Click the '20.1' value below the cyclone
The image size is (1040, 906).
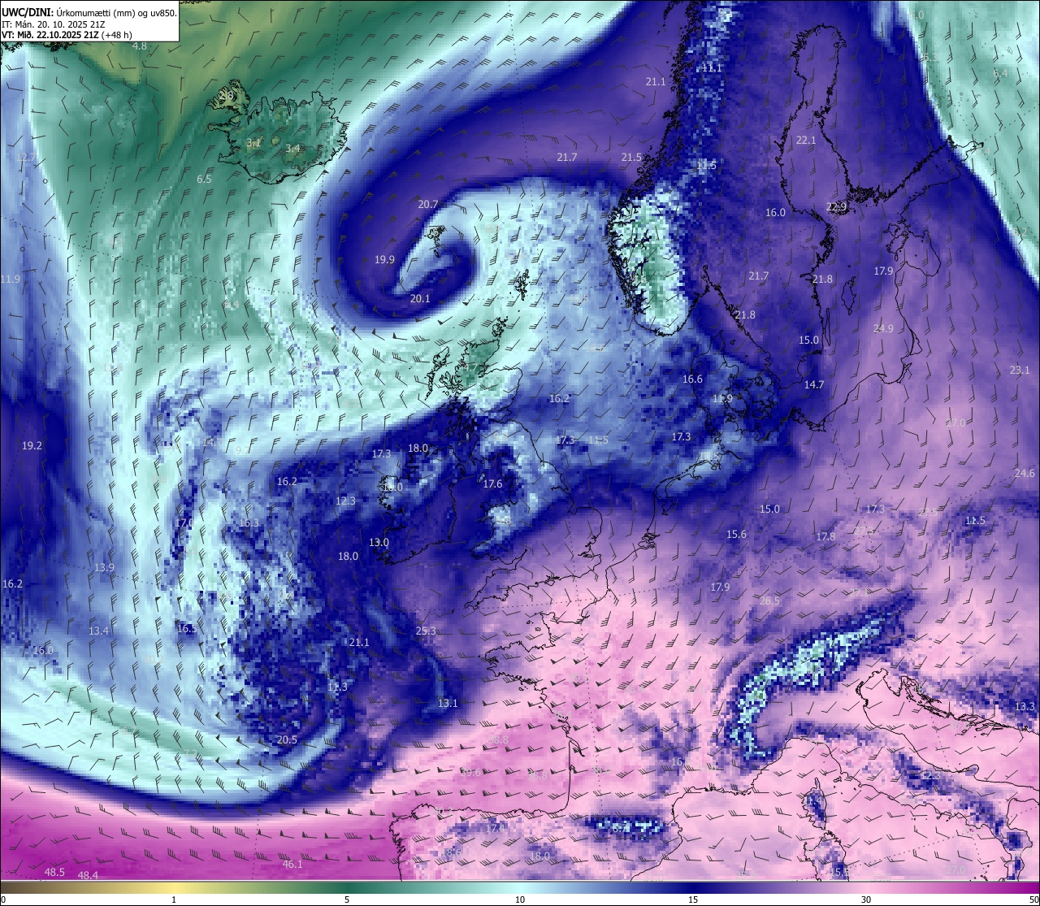(x=420, y=299)
